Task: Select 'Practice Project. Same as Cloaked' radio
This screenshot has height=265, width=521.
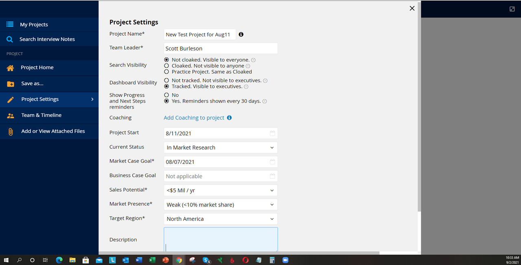Action: (166, 72)
